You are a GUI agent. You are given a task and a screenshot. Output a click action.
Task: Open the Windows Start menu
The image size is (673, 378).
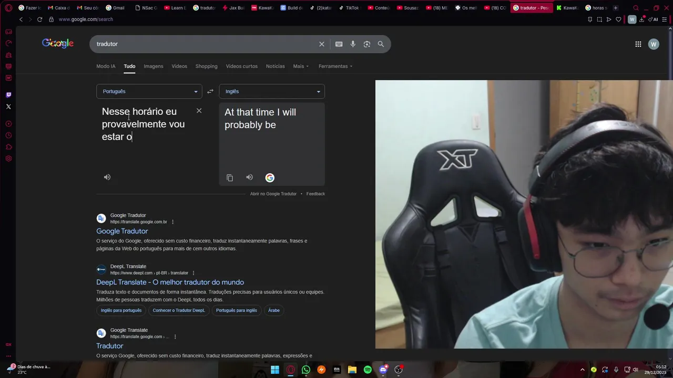(275, 370)
